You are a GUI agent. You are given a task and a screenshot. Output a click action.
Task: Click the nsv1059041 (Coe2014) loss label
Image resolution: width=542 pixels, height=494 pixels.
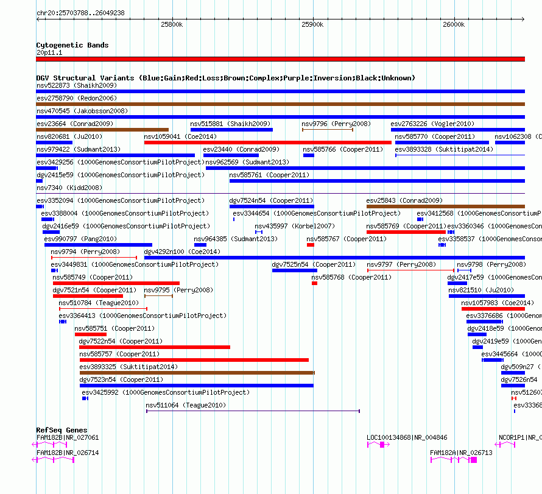tap(180, 136)
